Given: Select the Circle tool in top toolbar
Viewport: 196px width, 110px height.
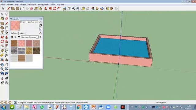Looking at the screenshot, I should (x=17, y=9).
